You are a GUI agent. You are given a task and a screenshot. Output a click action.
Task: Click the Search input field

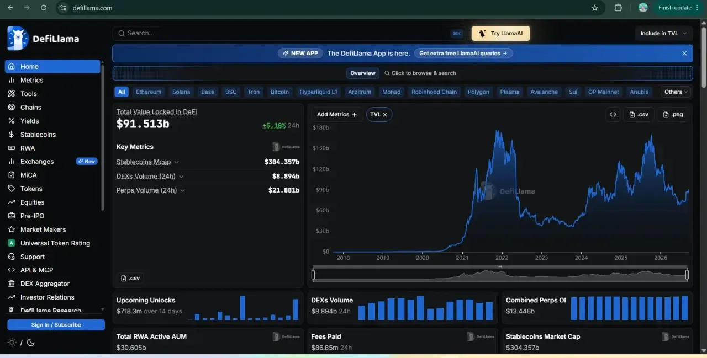pyautogui.click(x=289, y=34)
